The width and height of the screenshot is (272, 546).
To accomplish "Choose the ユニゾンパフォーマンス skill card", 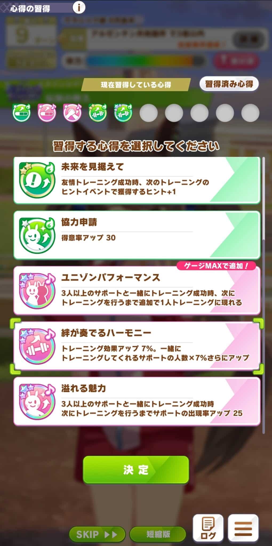I will pyautogui.click(x=137, y=291).
